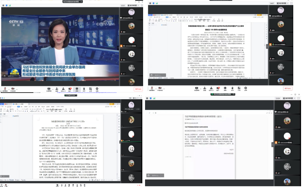Open the chat icon in the CCTV-13 meeting toolbar
This screenshot has width=303, height=187.
(x=70, y=89)
